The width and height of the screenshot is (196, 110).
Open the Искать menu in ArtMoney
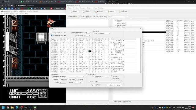pos(95,8)
